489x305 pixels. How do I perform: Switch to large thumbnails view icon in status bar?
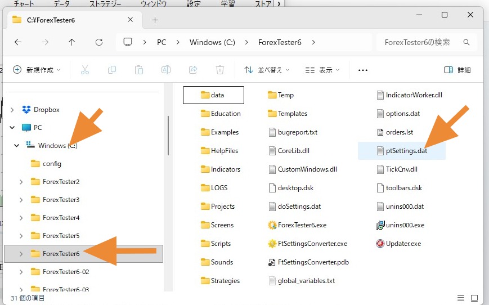[x=474, y=298]
